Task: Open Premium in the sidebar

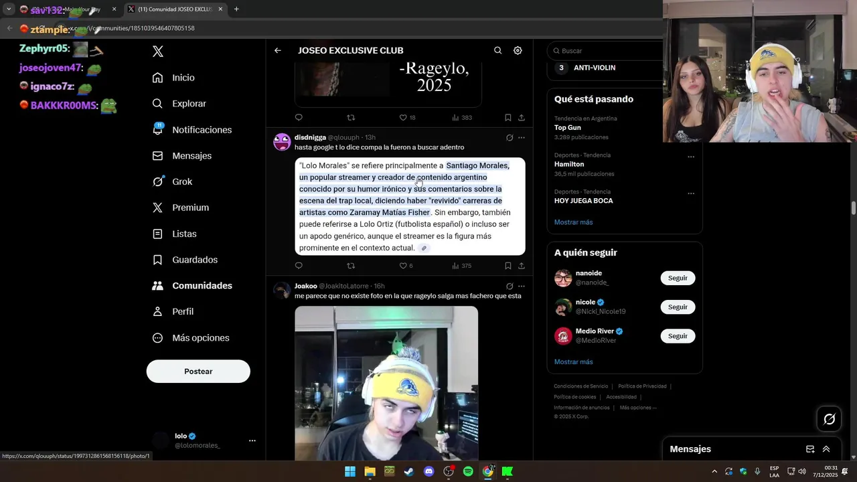Action: click(x=180, y=208)
